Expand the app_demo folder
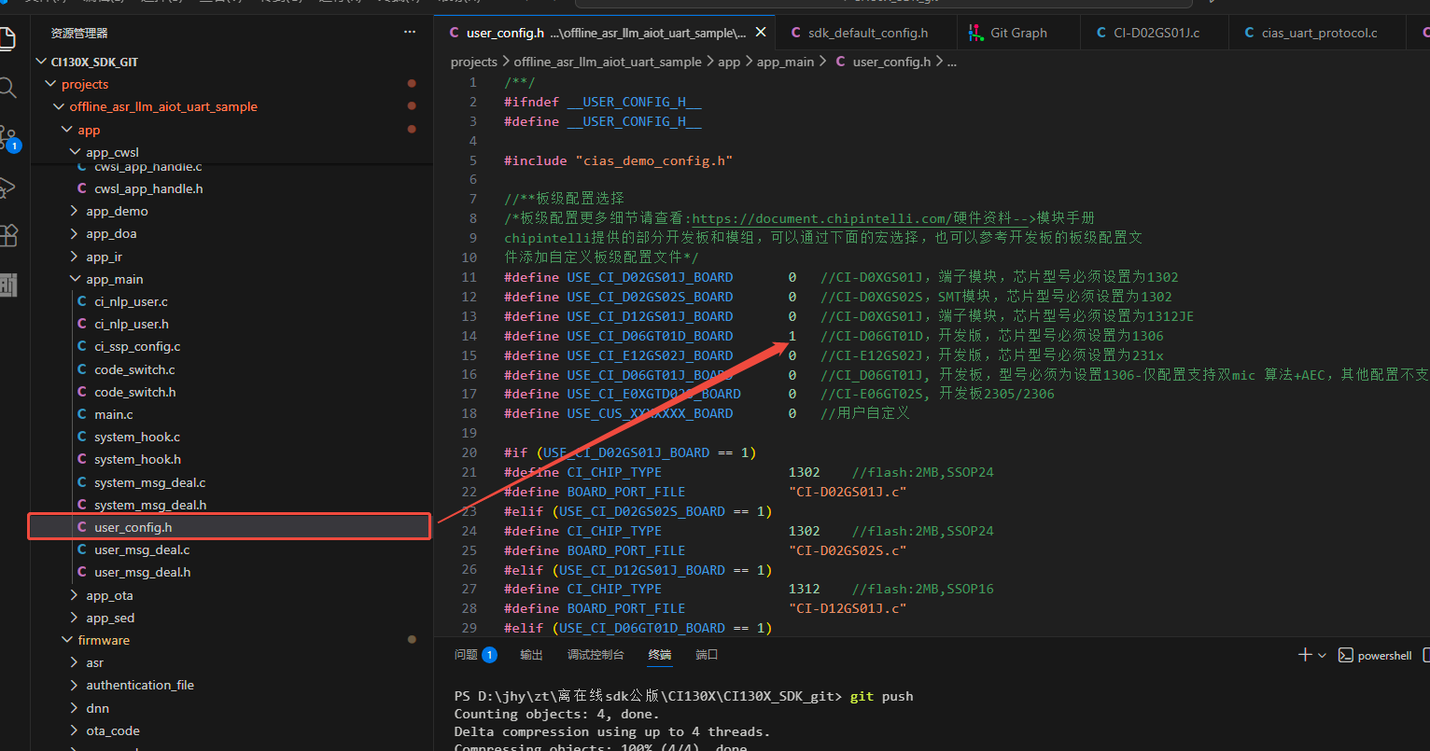The height and width of the screenshot is (751, 1430). click(x=117, y=211)
